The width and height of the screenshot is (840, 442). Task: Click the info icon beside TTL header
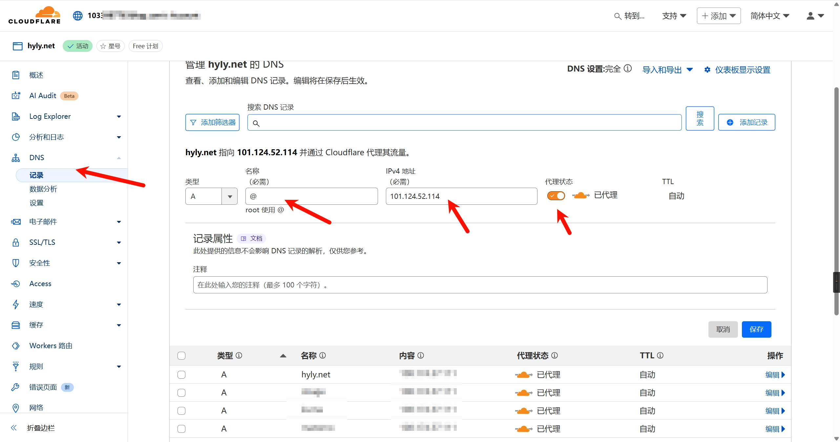(x=660, y=355)
